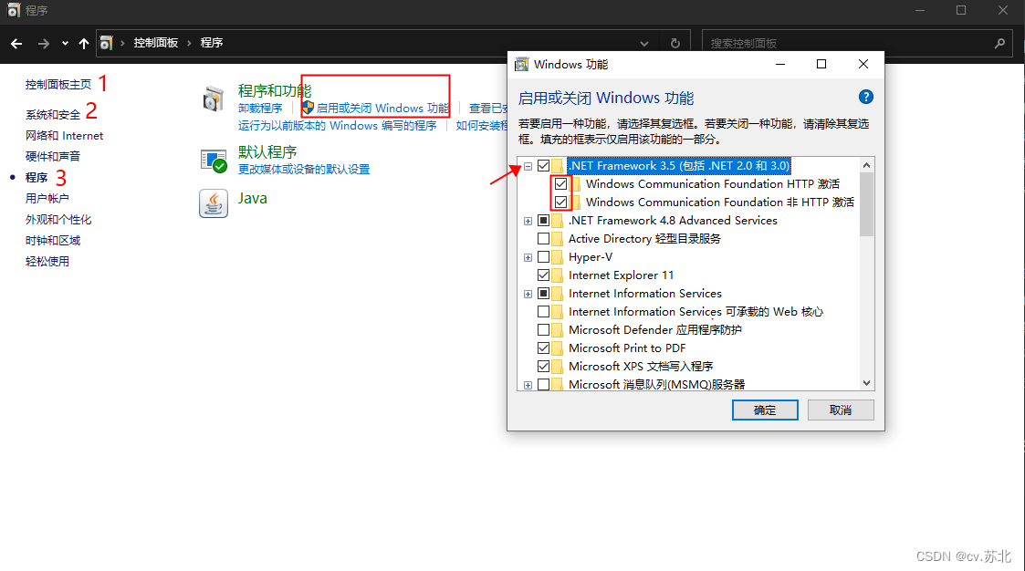Click the feature list scrollbar thumb
The height and width of the screenshot is (571, 1025).
pos(867,203)
